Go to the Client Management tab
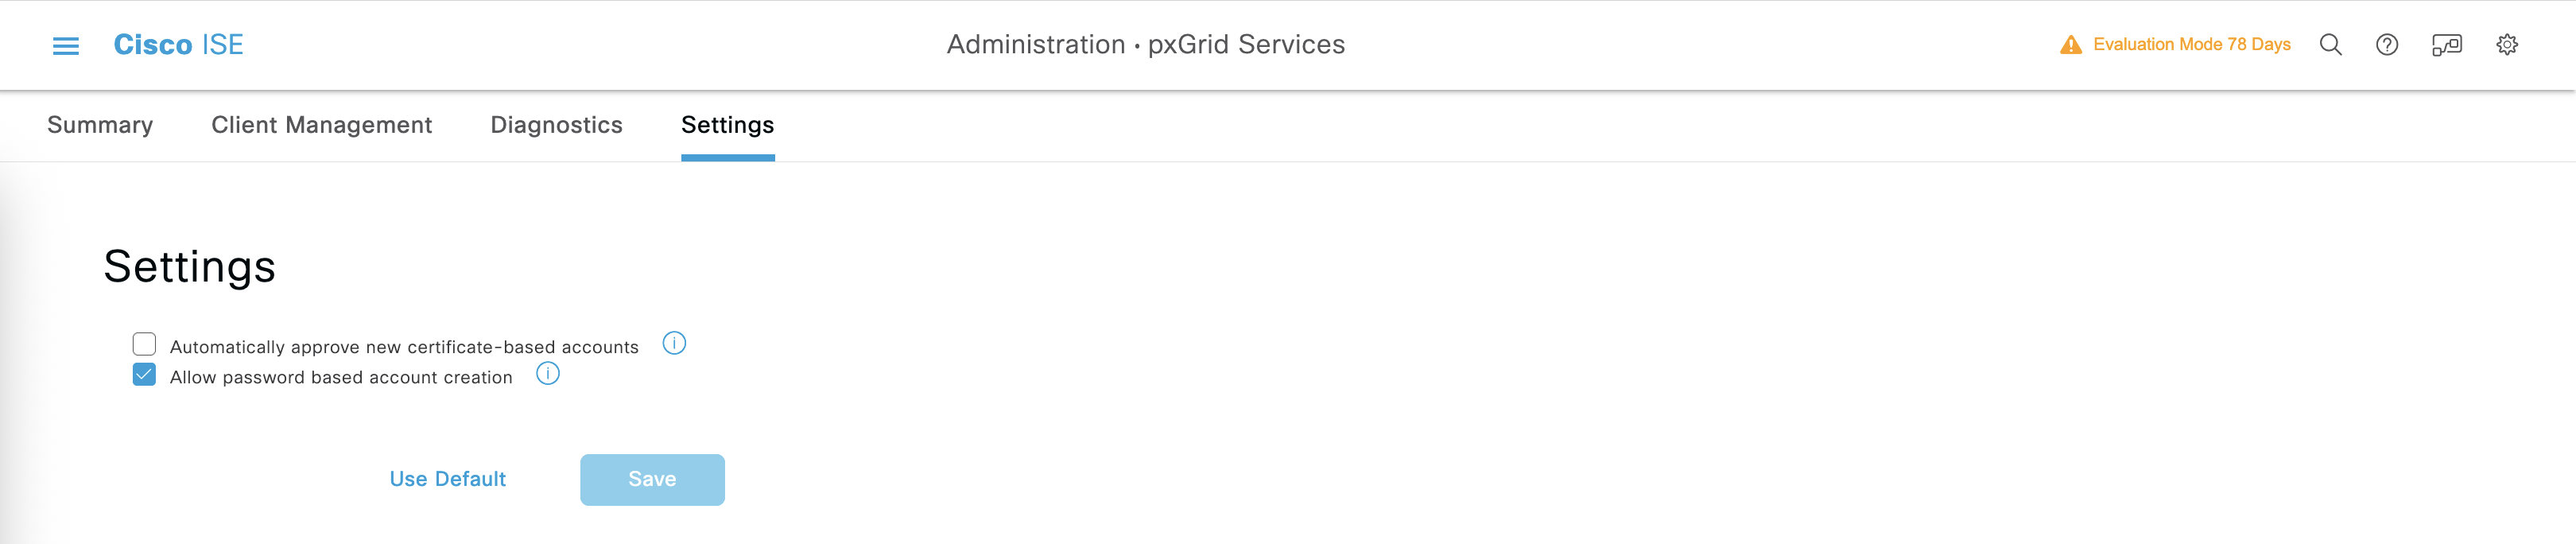 click(321, 125)
